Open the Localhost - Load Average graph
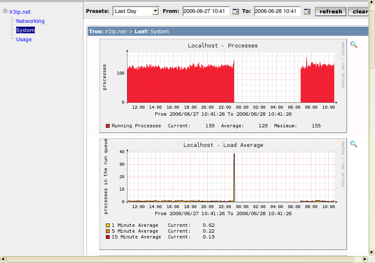The image size is (375, 263). [223, 194]
